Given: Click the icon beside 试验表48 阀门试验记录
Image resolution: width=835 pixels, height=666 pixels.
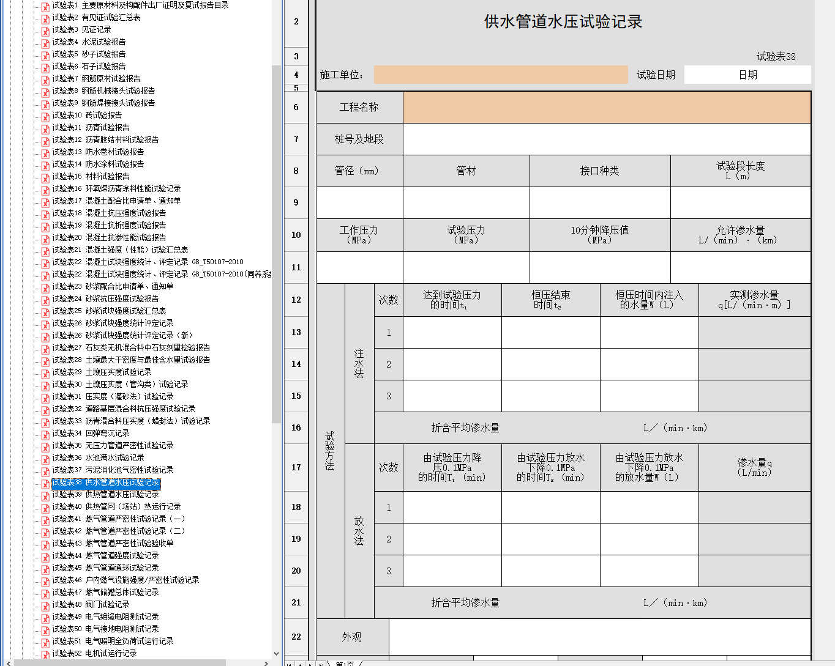Looking at the screenshot, I should pos(45,605).
